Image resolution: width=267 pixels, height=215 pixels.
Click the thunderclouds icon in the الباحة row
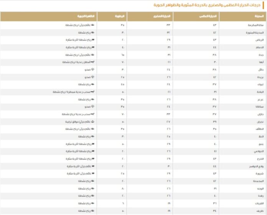click(92, 92)
